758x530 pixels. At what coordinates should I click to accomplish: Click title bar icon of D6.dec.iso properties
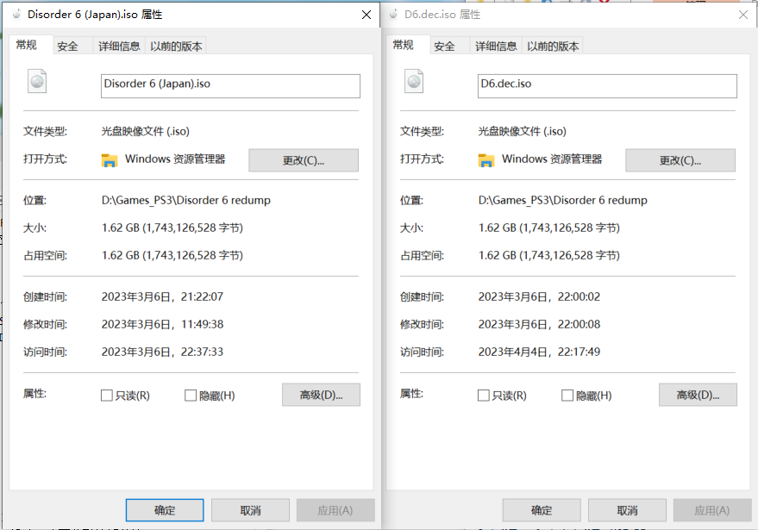coord(393,15)
